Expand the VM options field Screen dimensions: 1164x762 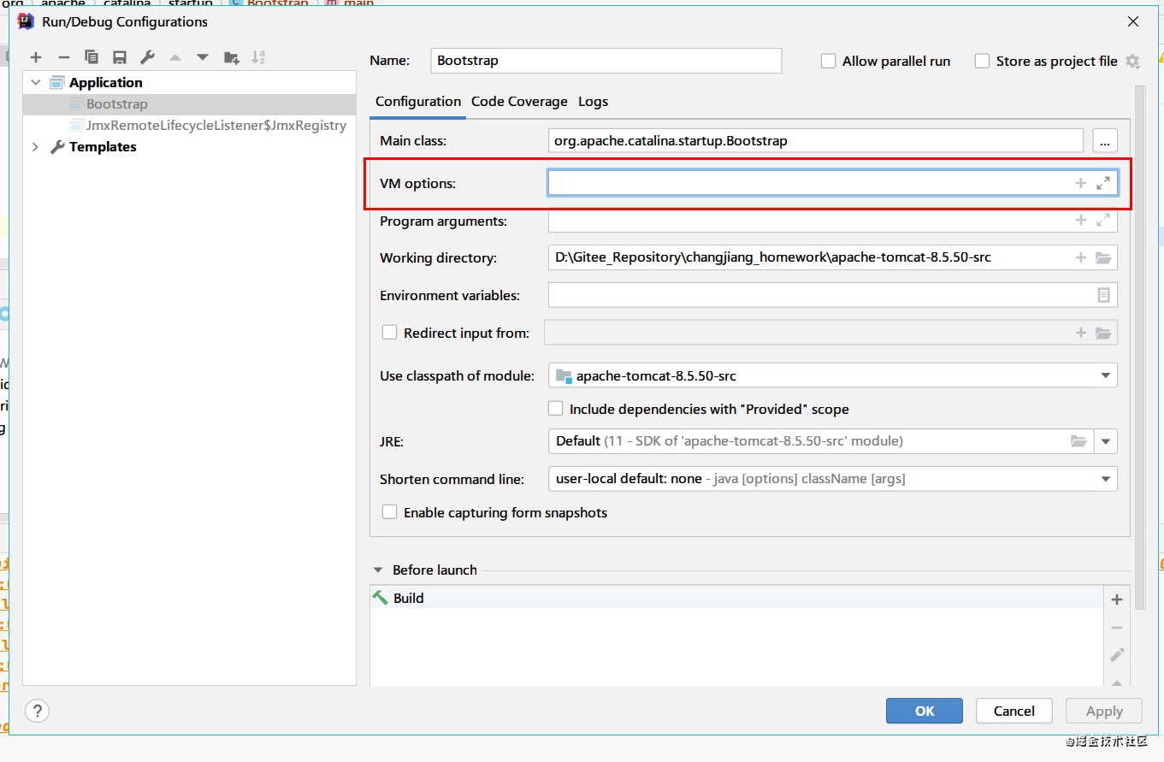[1103, 183]
